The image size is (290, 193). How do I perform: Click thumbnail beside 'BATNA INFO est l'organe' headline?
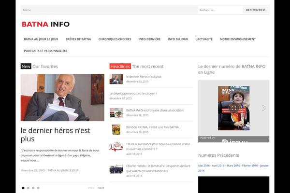pyautogui.click(x=116, y=112)
